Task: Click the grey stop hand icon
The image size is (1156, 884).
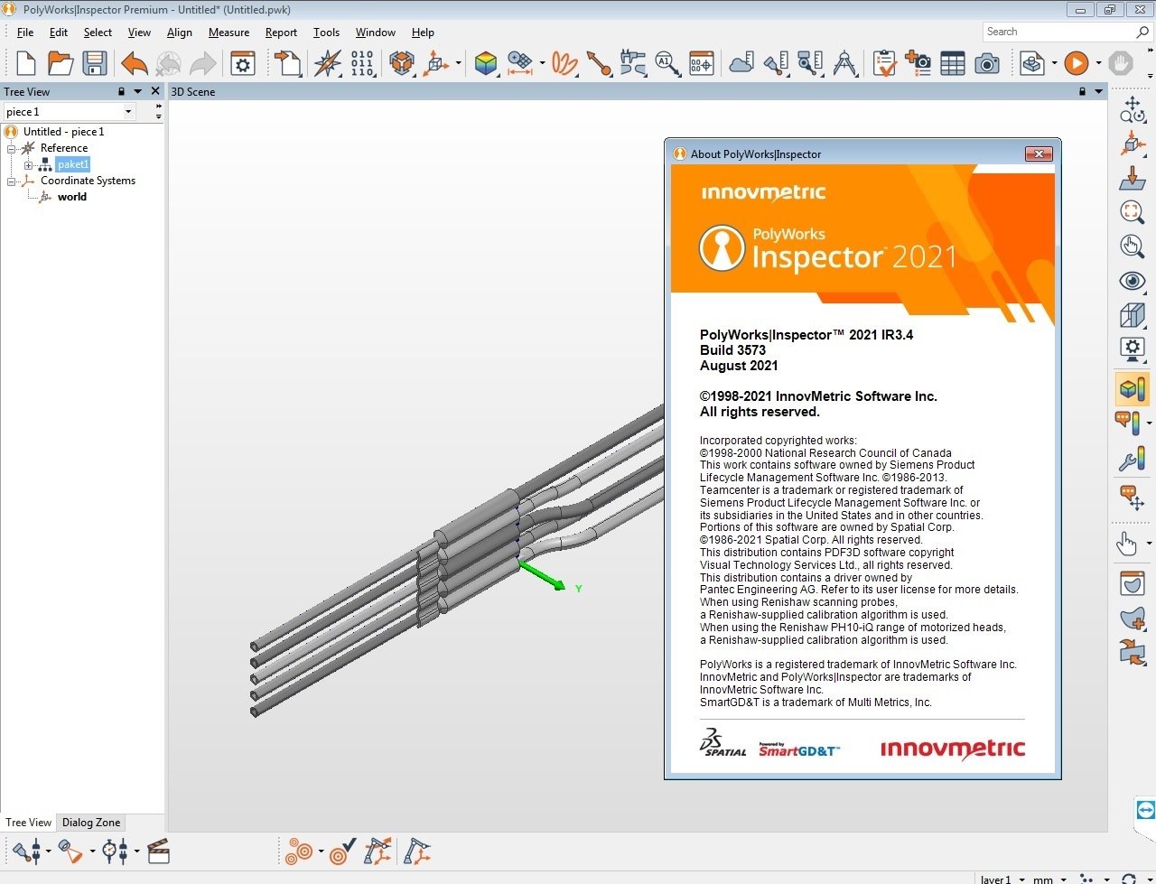Action: click(x=1121, y=63)
